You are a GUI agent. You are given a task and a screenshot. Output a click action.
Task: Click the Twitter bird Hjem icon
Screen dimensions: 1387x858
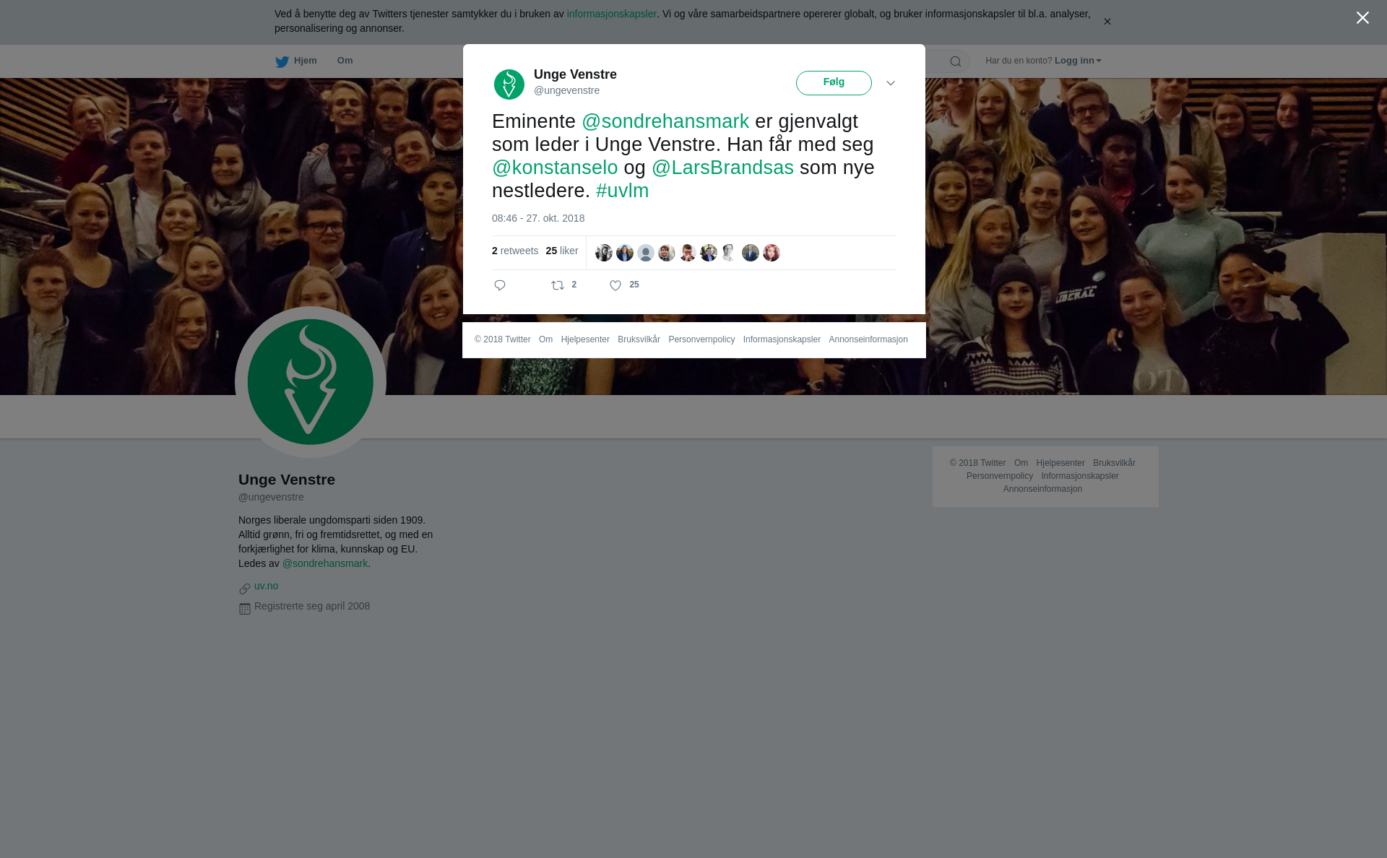pyautogui.click(x=282, y=62)
